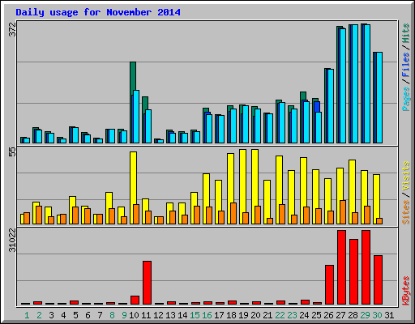Click day label '10' on x-axis

[x=134, y=315]
